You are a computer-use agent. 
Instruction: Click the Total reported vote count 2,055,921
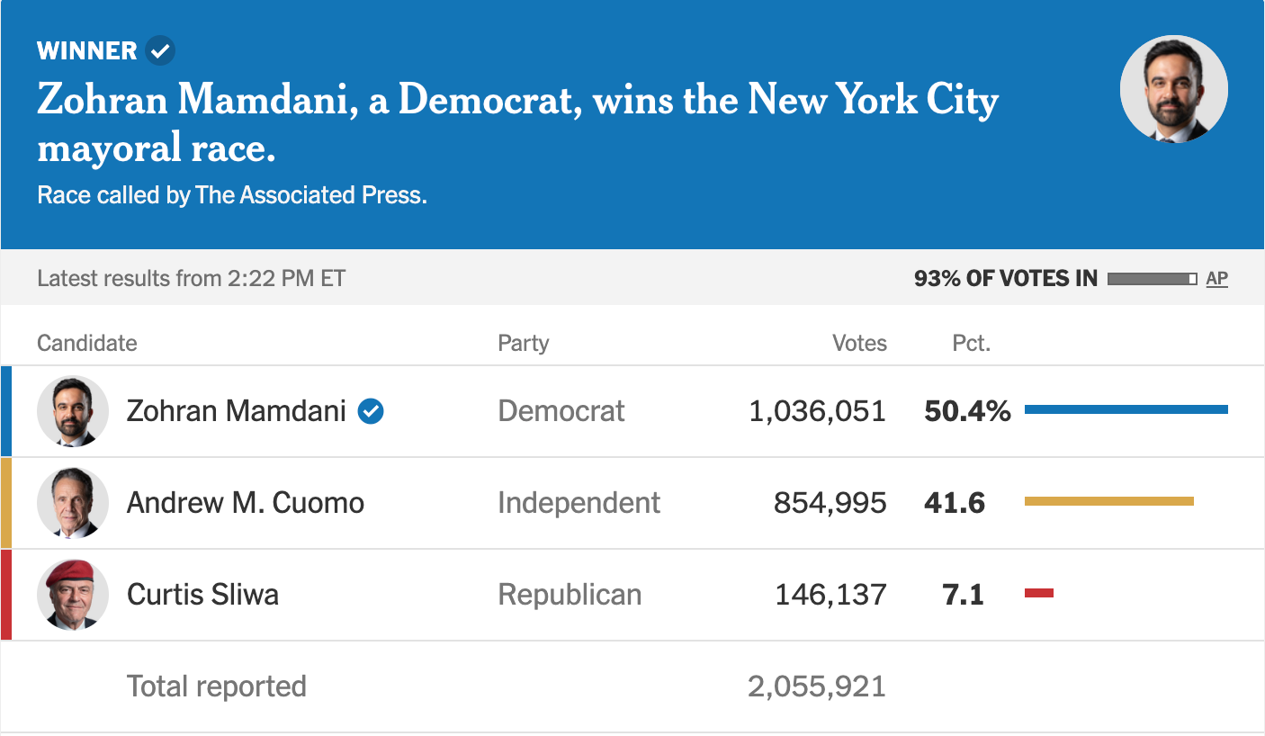coord(816,687)
